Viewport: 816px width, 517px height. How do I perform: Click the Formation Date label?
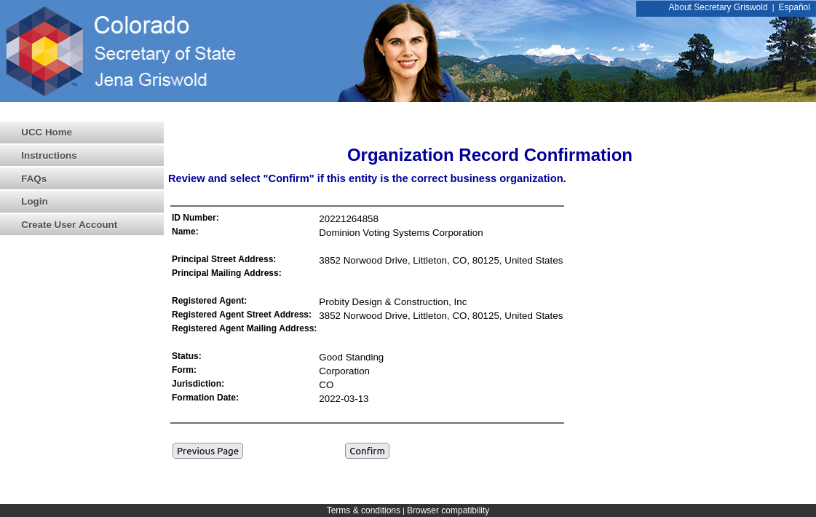tap(205, 398)
